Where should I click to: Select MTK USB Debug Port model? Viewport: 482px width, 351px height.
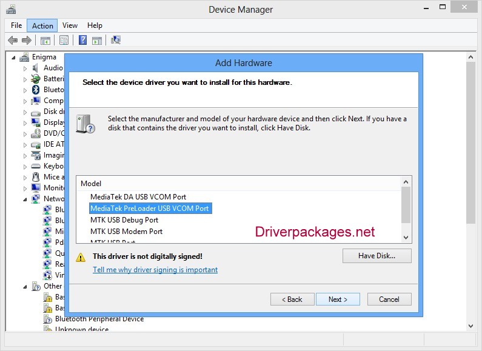click(124, 220)
